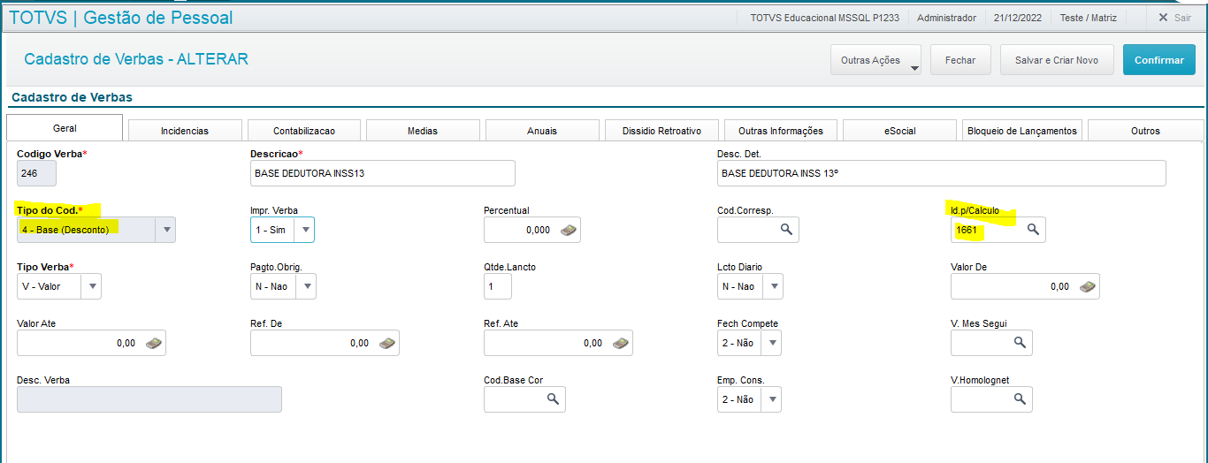Open the Outras Informações tab
The width and height of the screenshot is (1208, 463).
coord(781,131)
